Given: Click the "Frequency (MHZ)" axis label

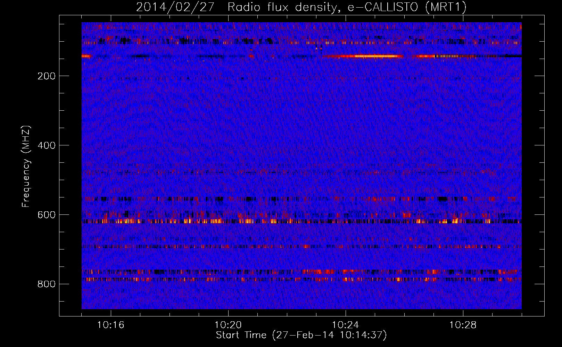Looking at the screenshot, I should tap(26, 166).
